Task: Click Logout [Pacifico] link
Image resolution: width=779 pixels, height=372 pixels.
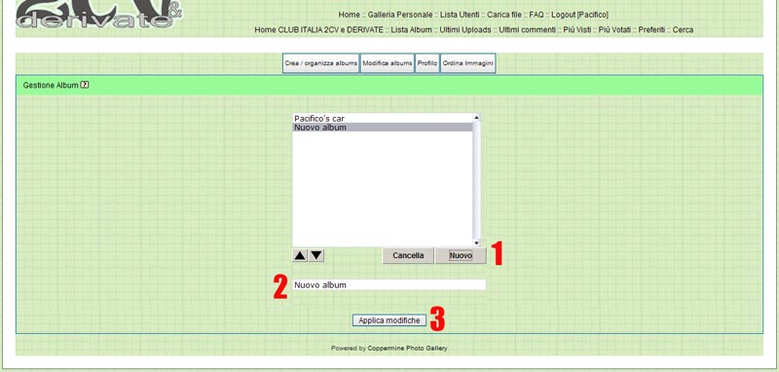Action: click(579, 15)
